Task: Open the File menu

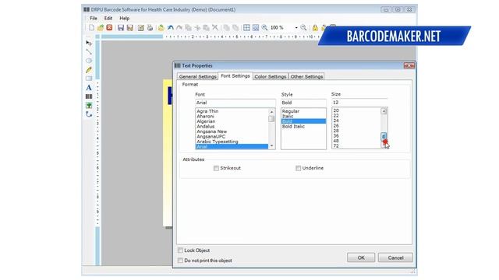Action: coord(94,19)
